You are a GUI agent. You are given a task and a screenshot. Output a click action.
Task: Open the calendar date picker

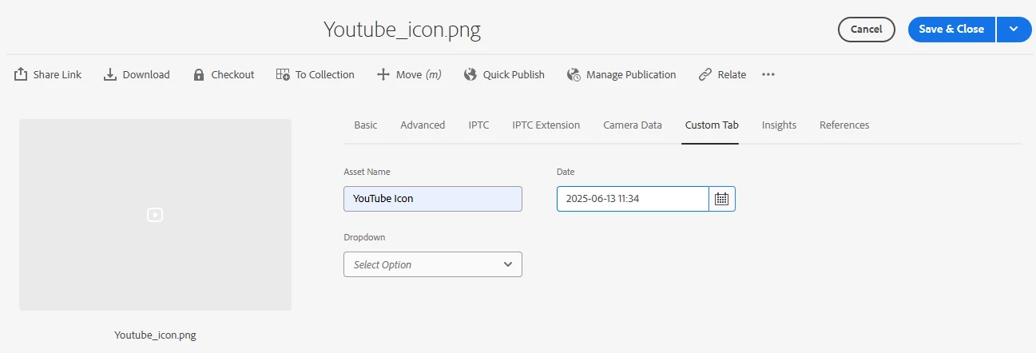click(722, 199)
